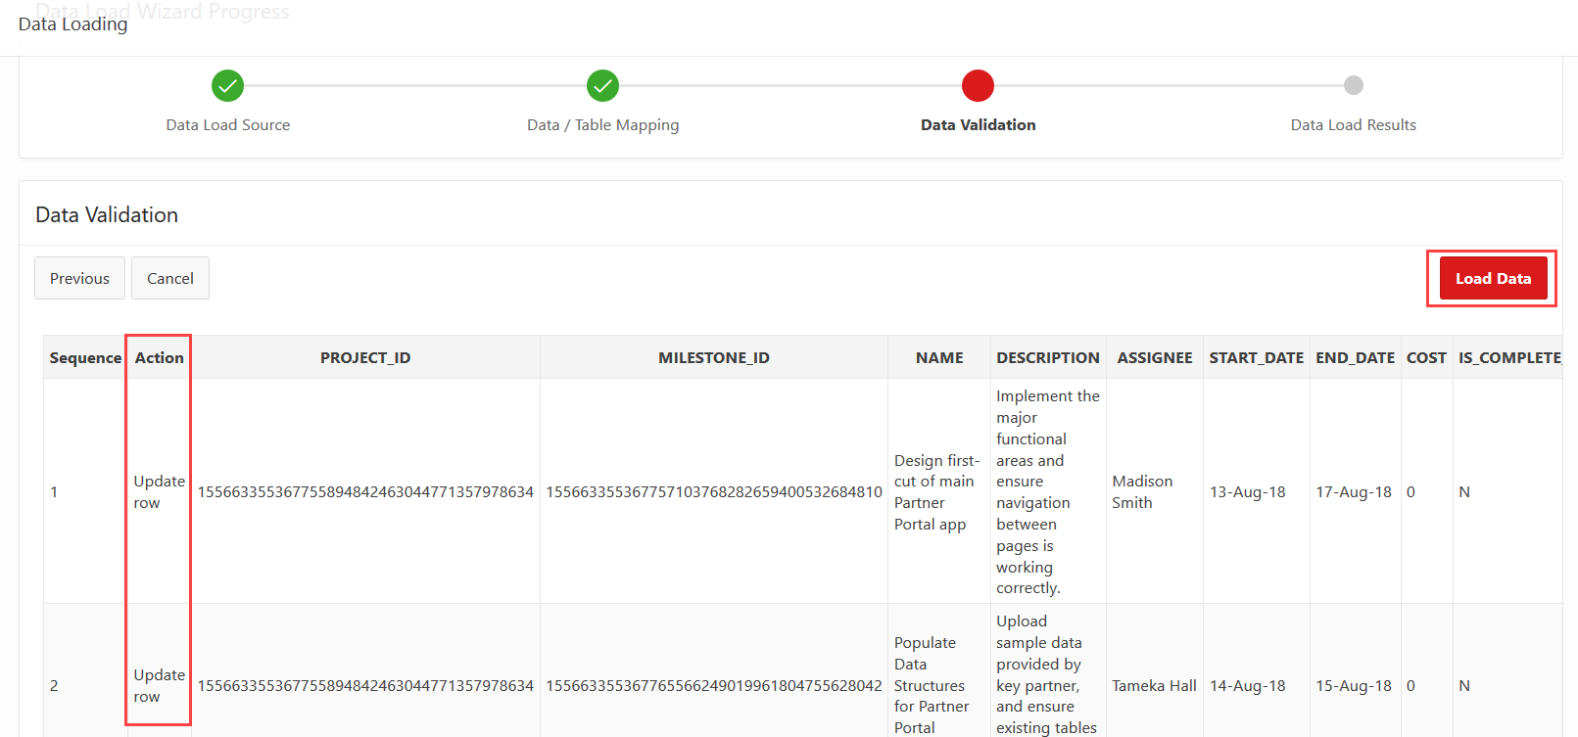The height and width of the screenshot is (737, 1578).
Task: Click milestone ID ending 532684810
Action: (x=714, y=492)
